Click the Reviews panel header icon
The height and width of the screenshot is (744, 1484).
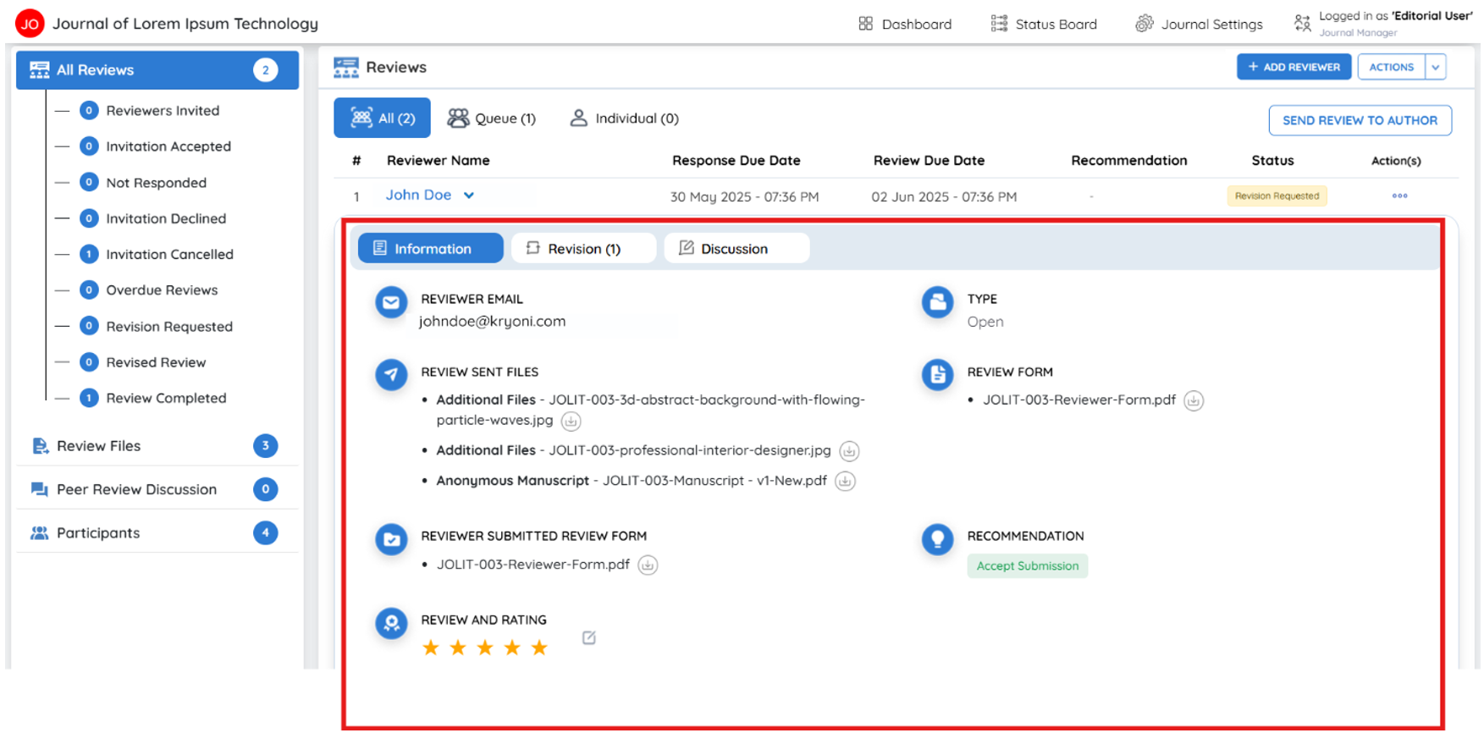click(346, 68)
